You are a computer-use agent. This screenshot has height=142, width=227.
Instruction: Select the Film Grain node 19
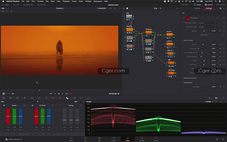tap(171, 74)
